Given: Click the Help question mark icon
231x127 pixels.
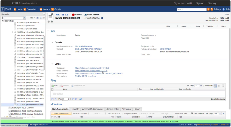Looking at the screenshot, I should click(x=223, y=9).
